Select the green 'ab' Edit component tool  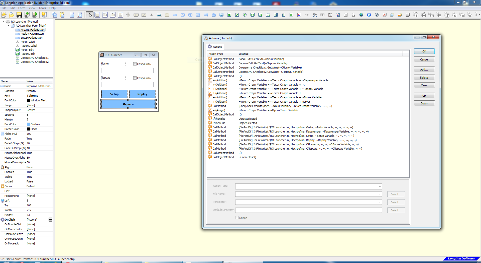(229, 15)
